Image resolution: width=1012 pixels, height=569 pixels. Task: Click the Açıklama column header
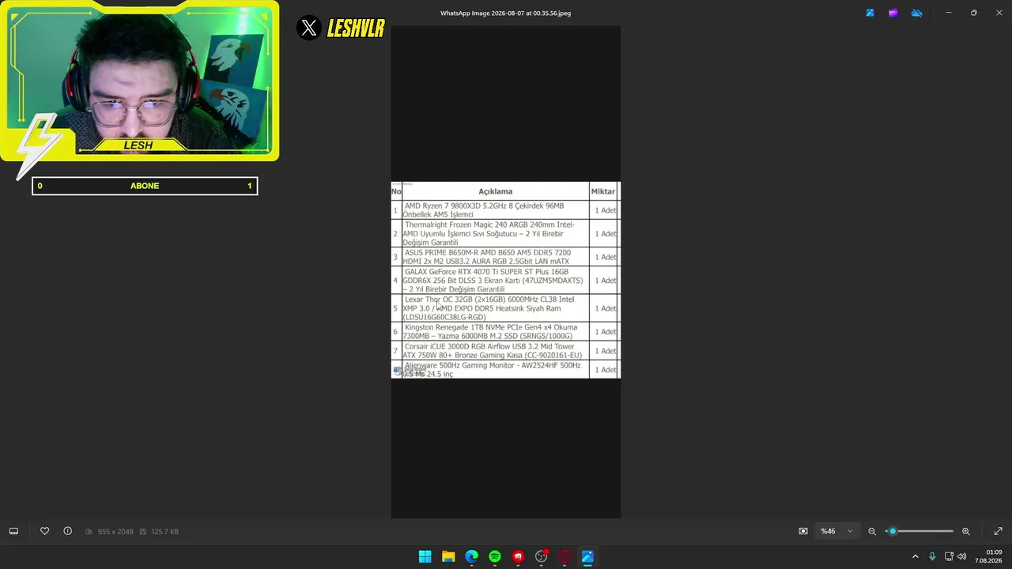496,191
